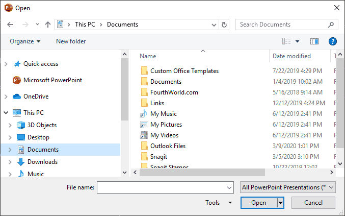Select Microsoft PowerPoint in navigation pane
The height and width of the screenshot is (216, 345).
pyautogui.click(x=52, y=80)
